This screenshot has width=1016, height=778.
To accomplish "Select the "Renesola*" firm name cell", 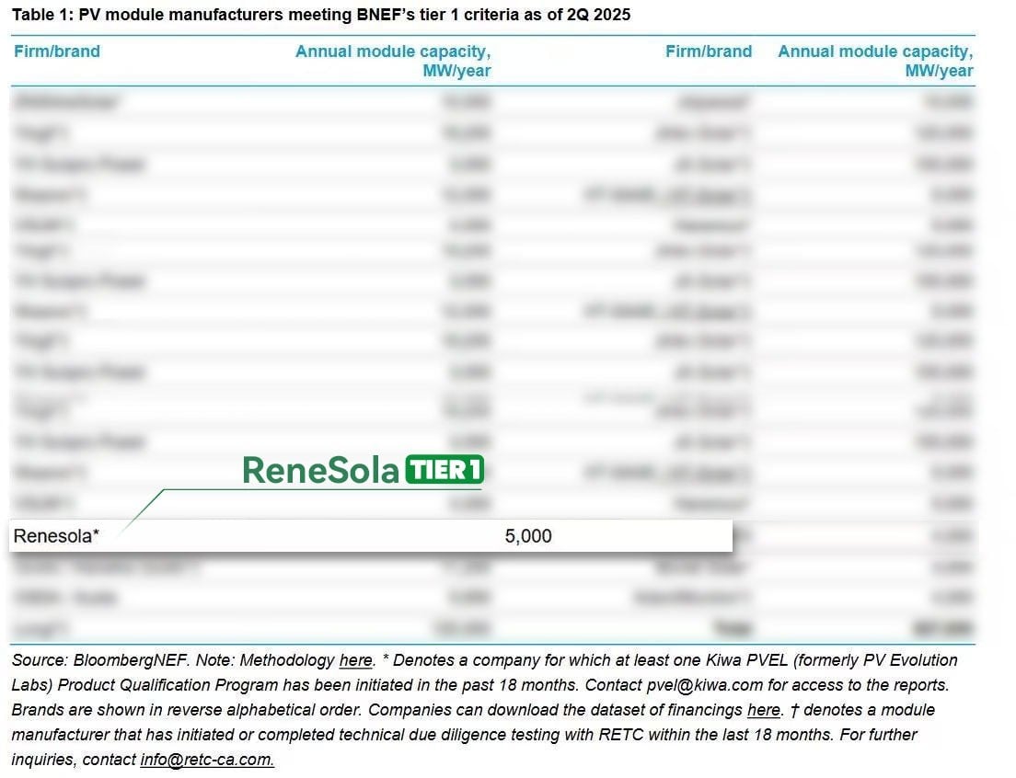I will click(x=56, y=536).
